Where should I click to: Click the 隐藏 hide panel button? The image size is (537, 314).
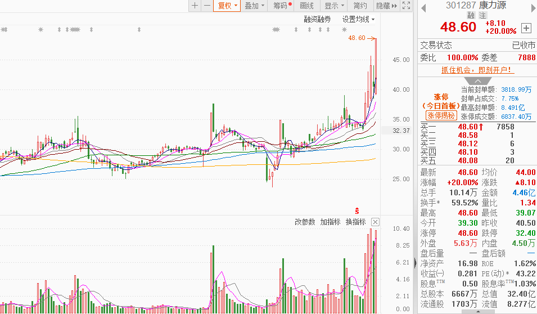tap(386, 6)
